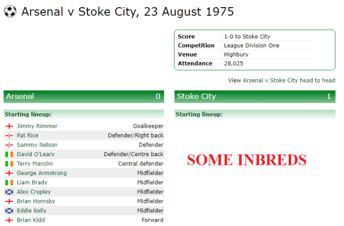Select the Brian Hornsby player link
344x226 pixels.
pos(36,201)
